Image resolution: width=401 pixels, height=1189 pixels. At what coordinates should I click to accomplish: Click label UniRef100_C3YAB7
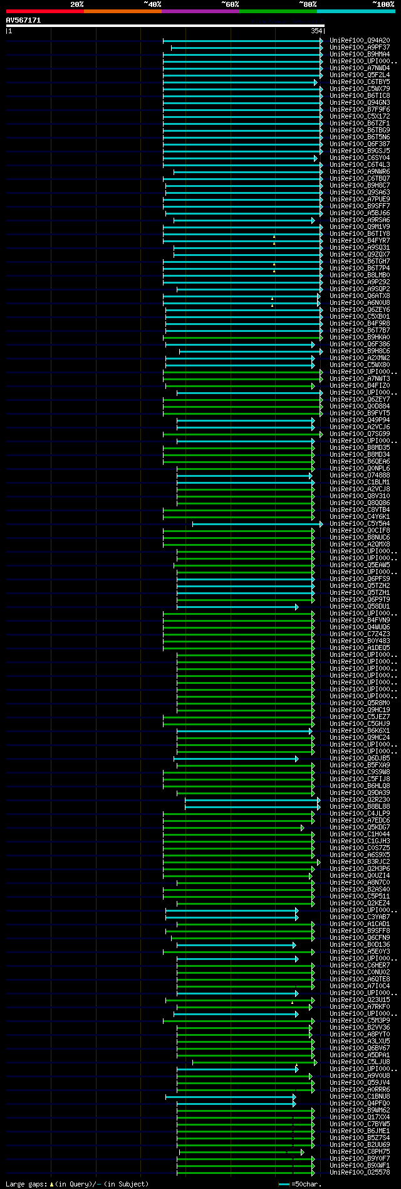[360, 917]
